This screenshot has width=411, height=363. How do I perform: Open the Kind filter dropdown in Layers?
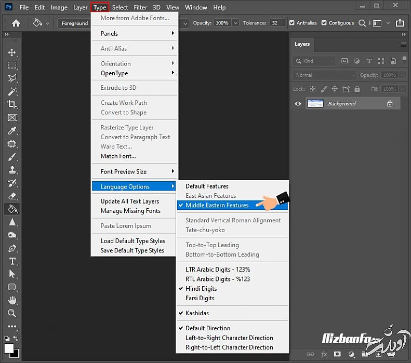[x=314, y=61]
